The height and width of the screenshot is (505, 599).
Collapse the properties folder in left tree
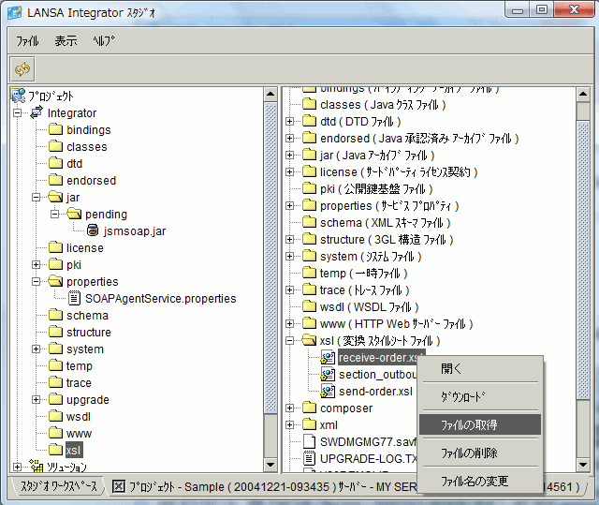[36, 282]
